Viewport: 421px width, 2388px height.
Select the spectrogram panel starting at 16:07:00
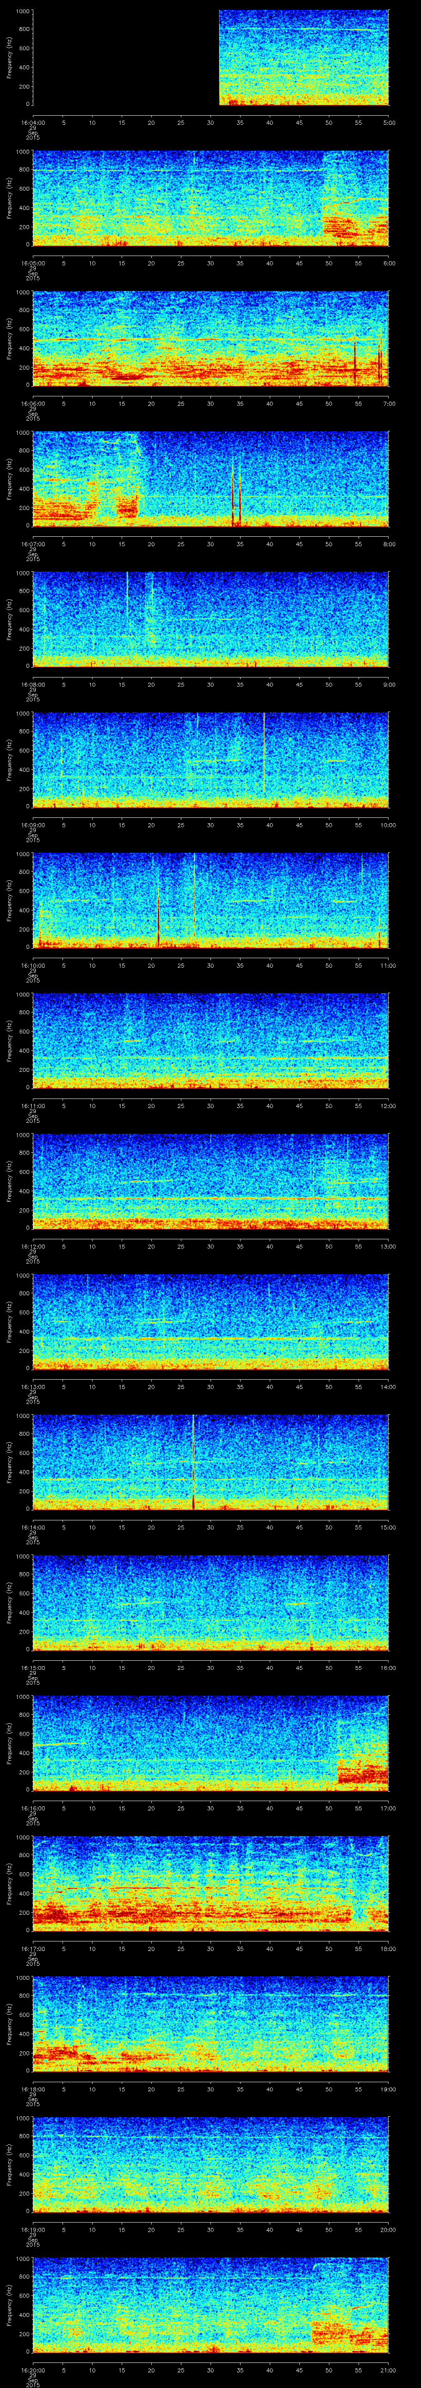[211, 479]
